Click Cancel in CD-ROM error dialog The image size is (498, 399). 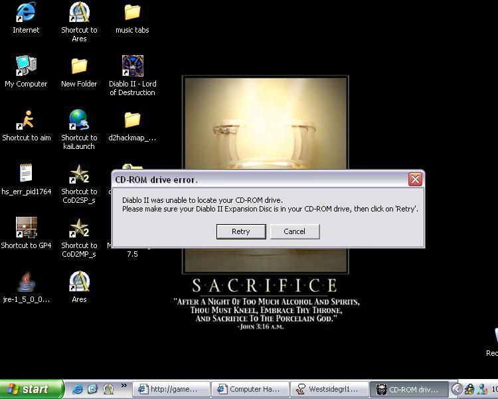(x=295, y=231)
